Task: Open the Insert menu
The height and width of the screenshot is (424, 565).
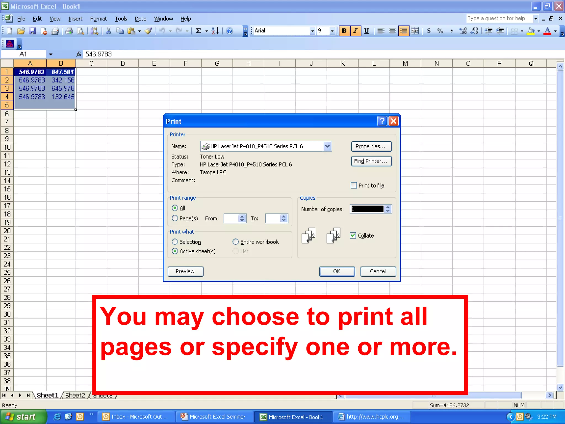Action: [x=75, y=19]
